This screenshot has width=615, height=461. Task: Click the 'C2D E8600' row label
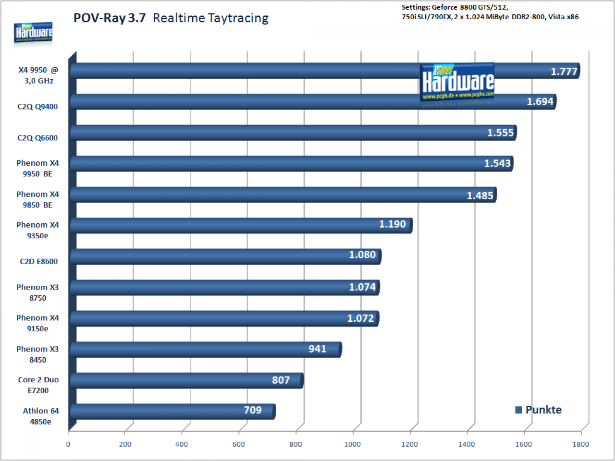(x=38, y=262)
